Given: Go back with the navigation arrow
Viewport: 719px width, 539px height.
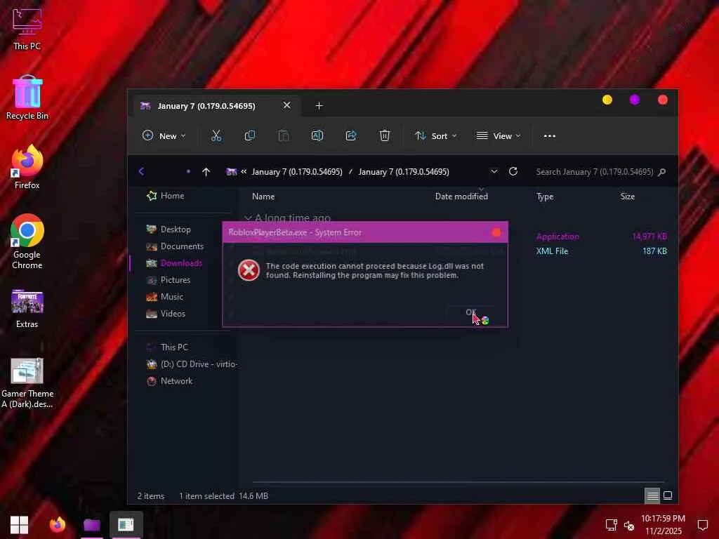Looking at the screenshot, I should click(x=141, y=171).
